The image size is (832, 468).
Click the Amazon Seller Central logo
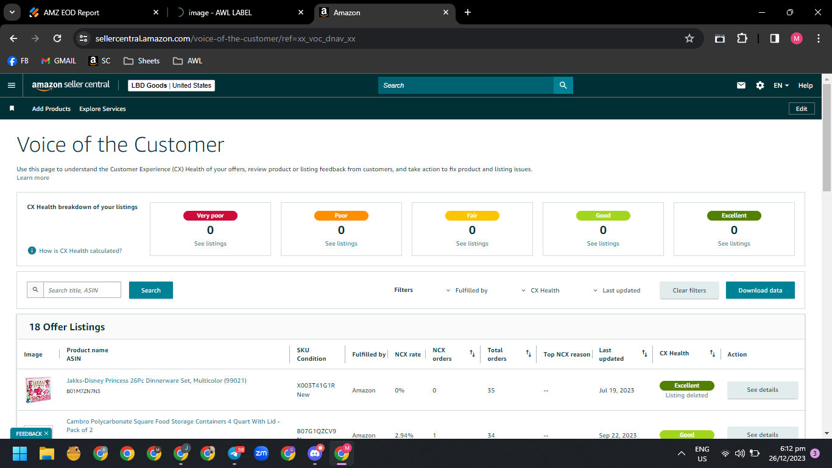pos(71,85)
